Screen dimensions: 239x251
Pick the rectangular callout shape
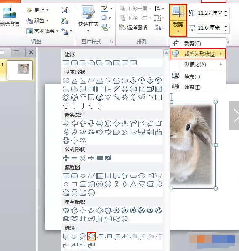tap(66, 236)
